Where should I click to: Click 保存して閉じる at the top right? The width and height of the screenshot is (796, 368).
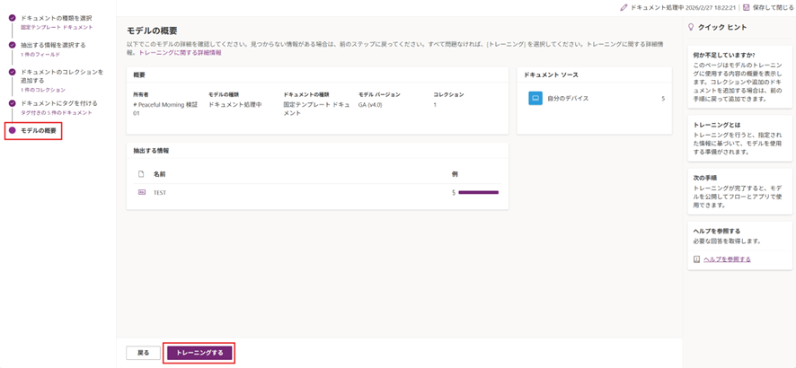774,7
